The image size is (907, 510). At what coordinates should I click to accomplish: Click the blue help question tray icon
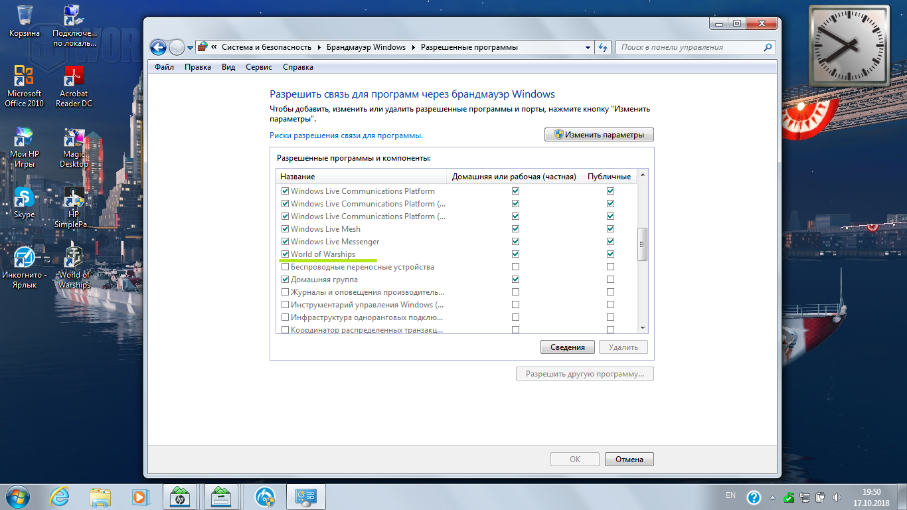click(x=754, y=497)
